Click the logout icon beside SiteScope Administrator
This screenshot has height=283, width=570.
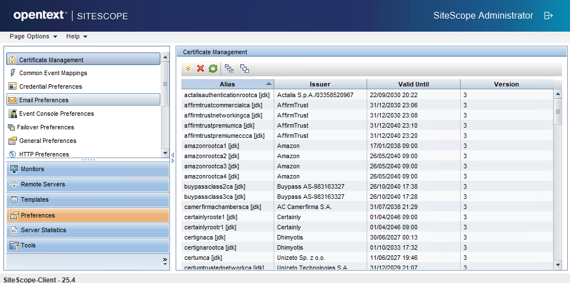tap(548, 16)
